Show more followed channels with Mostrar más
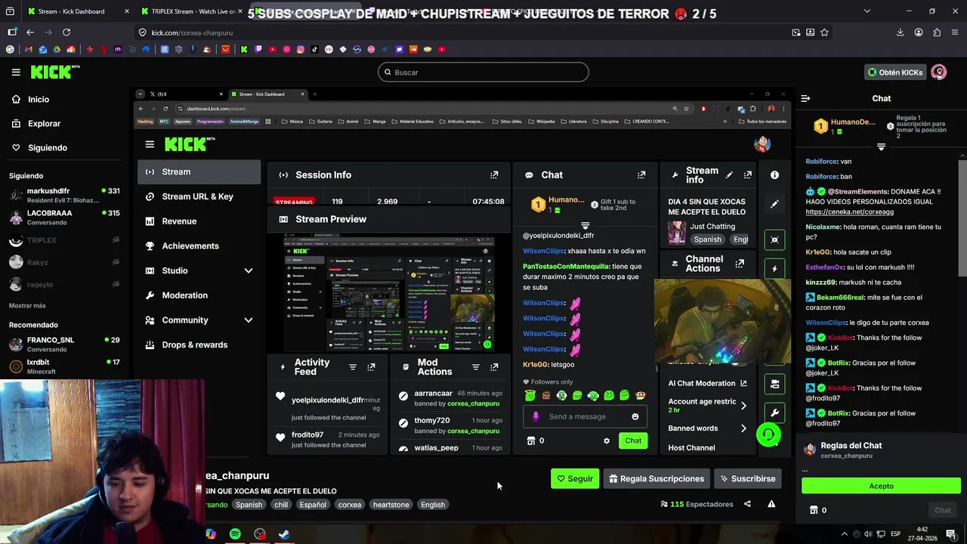 (x=27, y=306)
